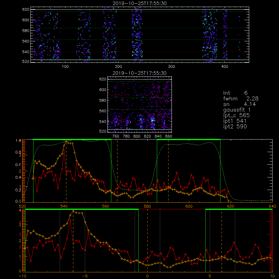This screenshot has height=279, width=279.
Task: Click x-axis label 820 on middle plot
Action: click(x=148, y=136)
